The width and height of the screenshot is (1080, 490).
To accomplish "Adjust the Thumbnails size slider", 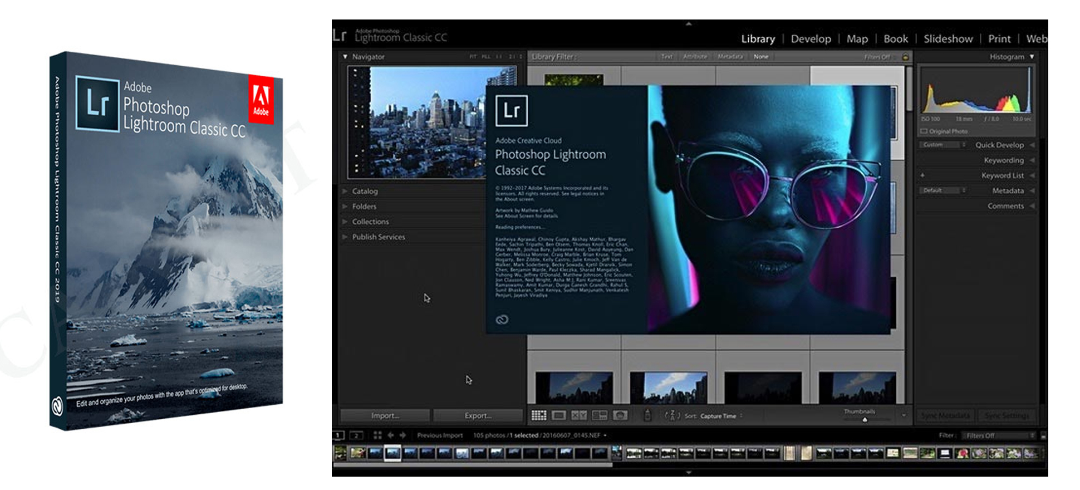I will [x=865, y=420].
